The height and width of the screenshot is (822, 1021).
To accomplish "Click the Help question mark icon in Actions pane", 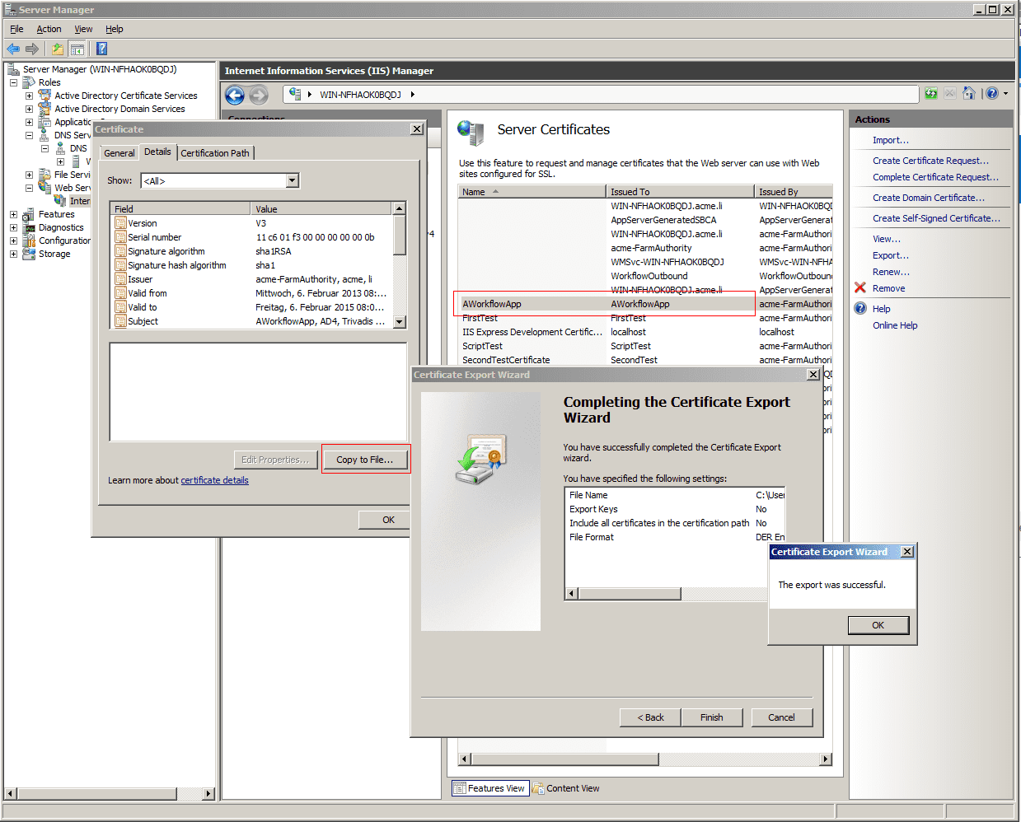I will click(860, 309).
